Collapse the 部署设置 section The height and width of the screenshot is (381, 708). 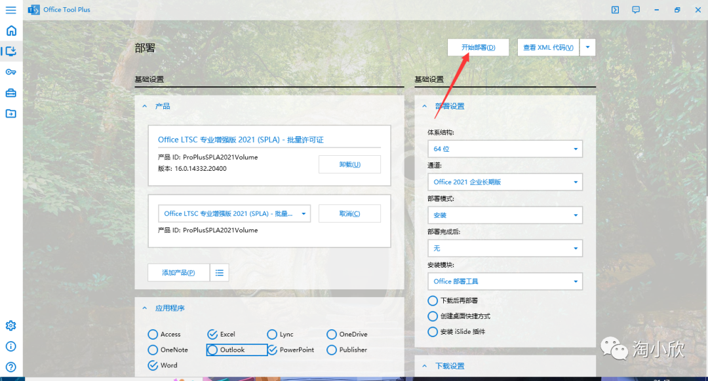tap(424, 107)
